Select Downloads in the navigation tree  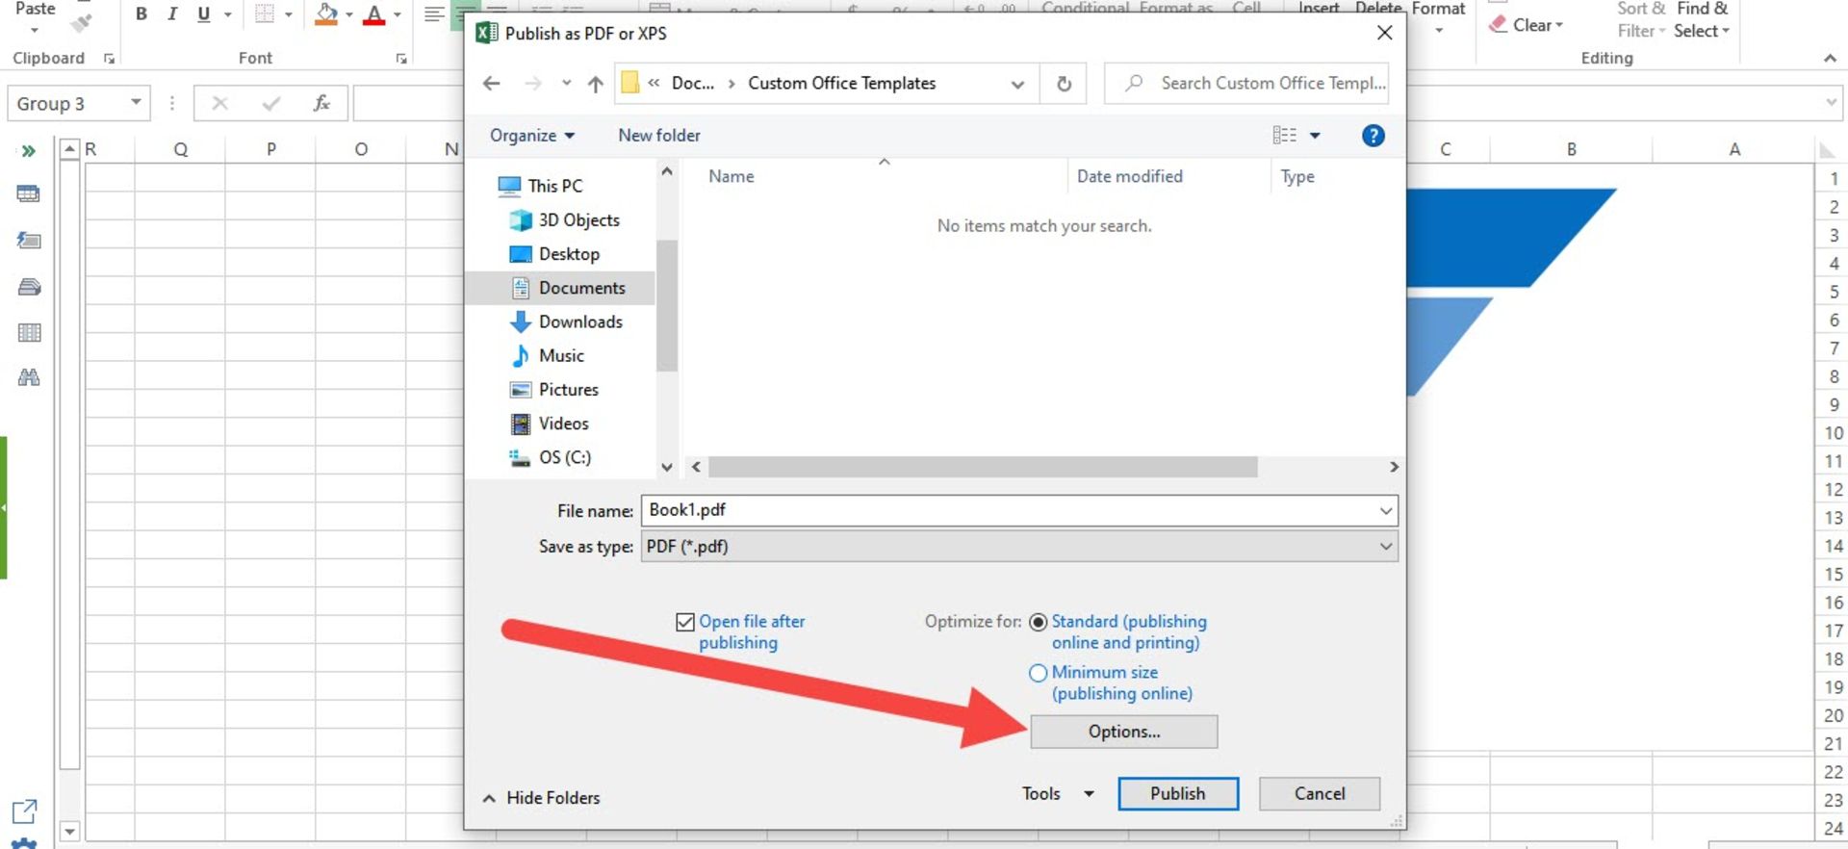pyautogui.click(x=579, y=322)
